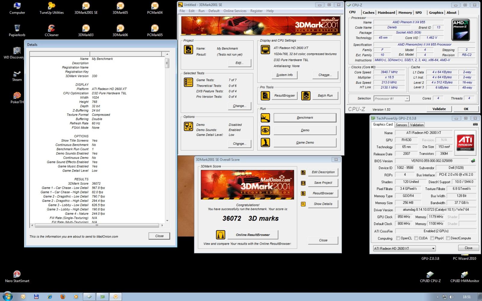Image resolution: width=482 pixels, height=301 pixels.
Task: Open the Processor #1 selection dropdown in CPU-Z
Action: (x=392, y=98)
